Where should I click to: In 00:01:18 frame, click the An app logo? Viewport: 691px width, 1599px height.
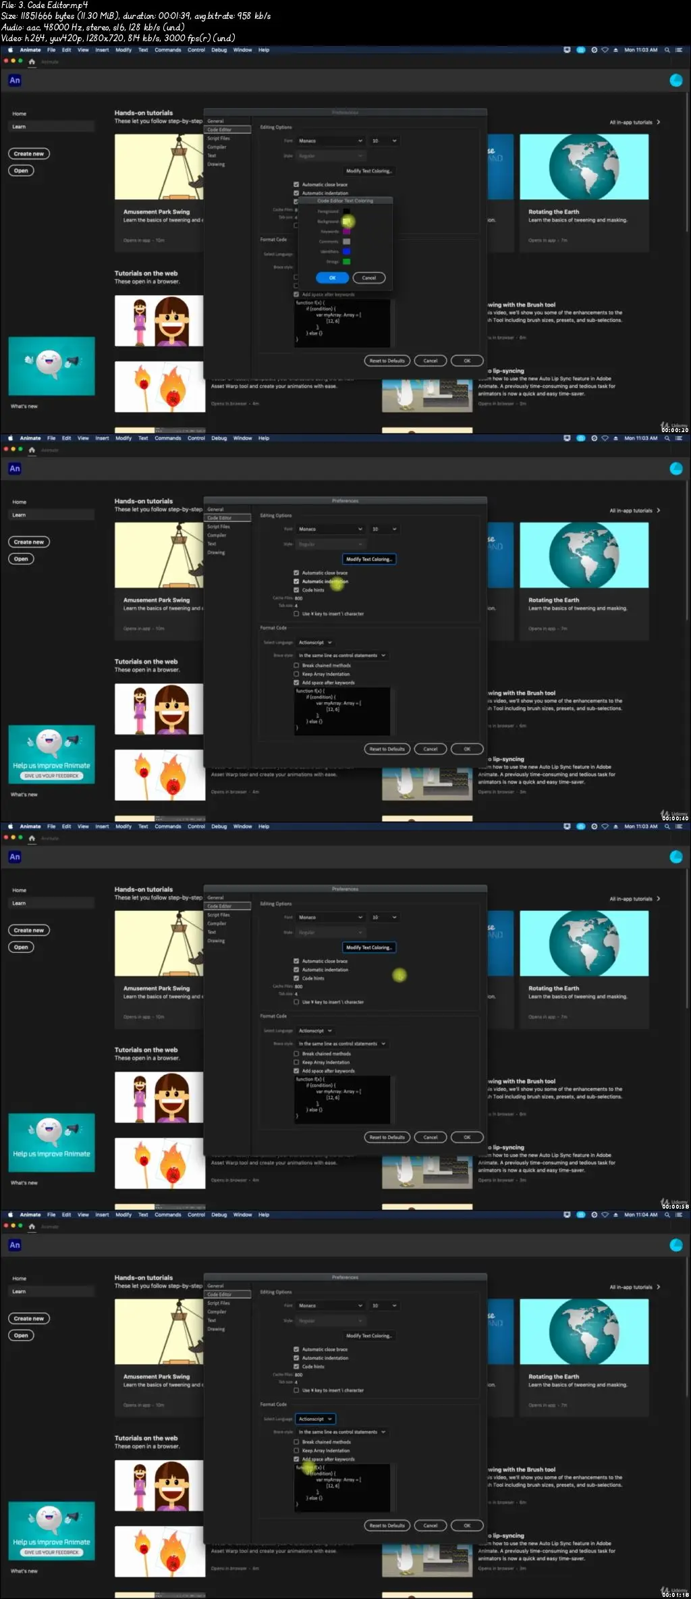click(x=15, y=1245)
